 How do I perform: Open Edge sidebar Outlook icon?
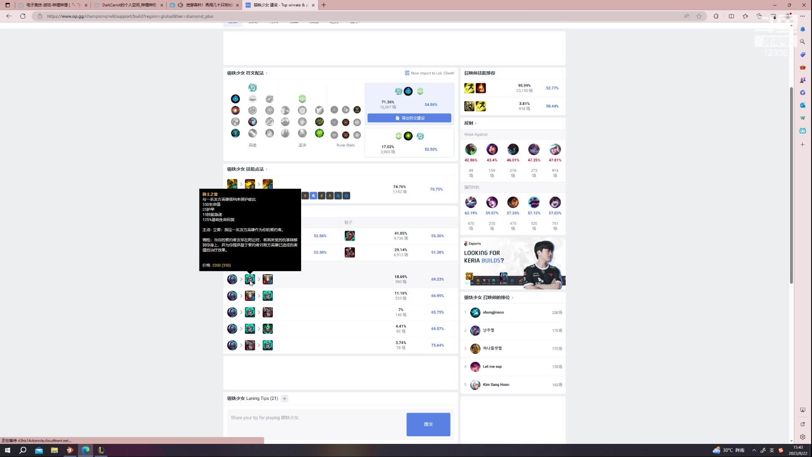803,105
